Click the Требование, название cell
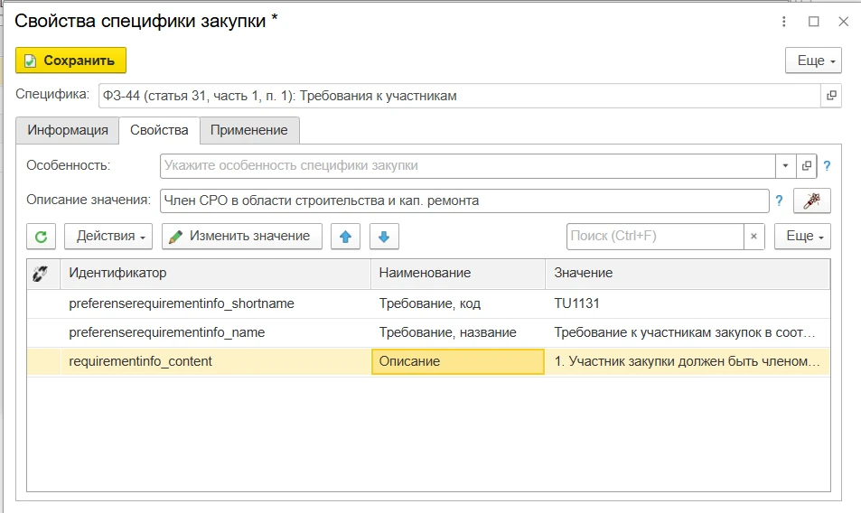This screenshot has width=861, height=513. tap(458, 333)
